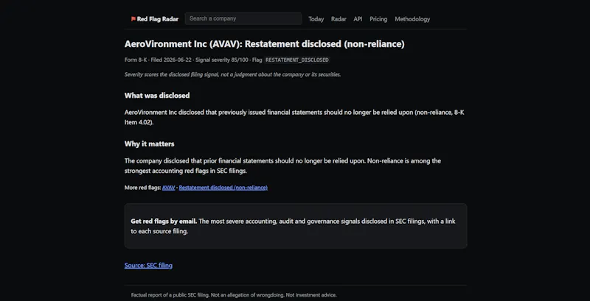
Task: Click the Why it matters heading
Action: coord(150,144)
